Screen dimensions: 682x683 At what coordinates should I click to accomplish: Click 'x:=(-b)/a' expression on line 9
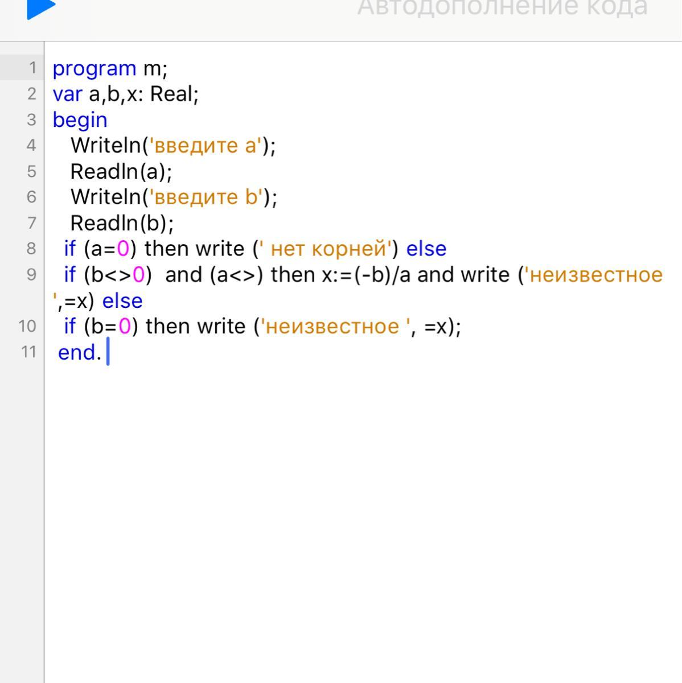click(367, 274)
